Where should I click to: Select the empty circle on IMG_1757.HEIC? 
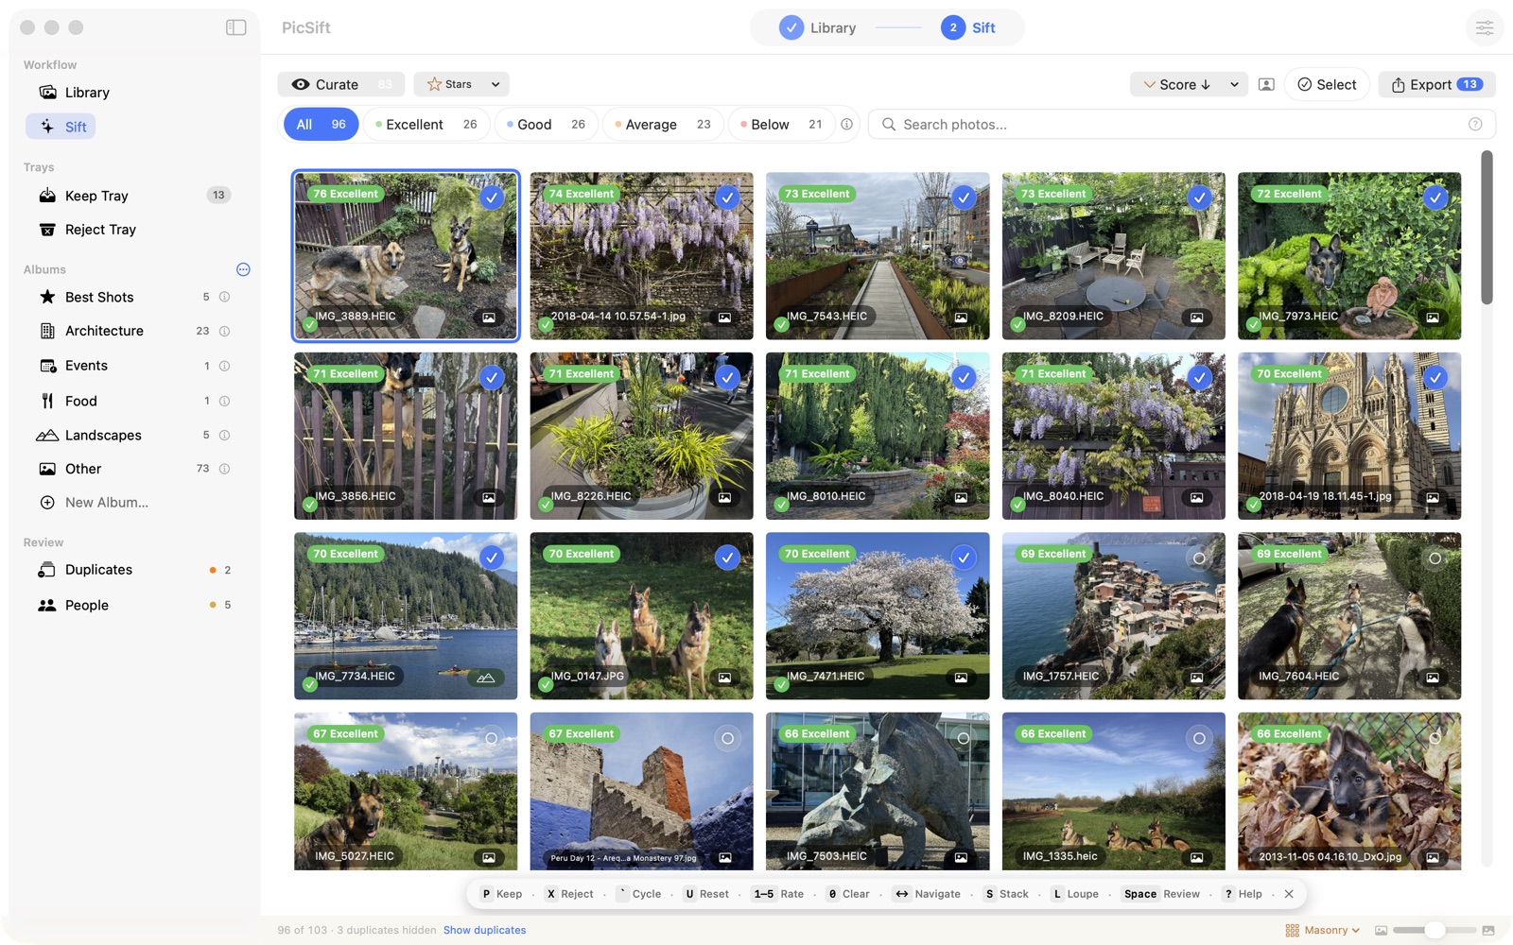pyautogui.click(x=1199, y=558)
